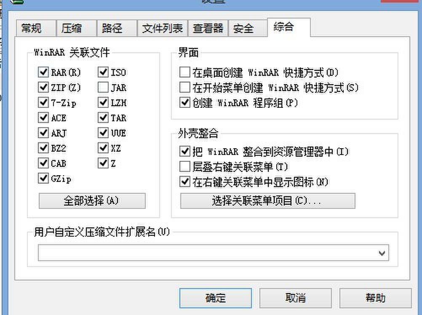Uncheck showing icons in context menus
This screenshot has width=422, height=315.
184,181
